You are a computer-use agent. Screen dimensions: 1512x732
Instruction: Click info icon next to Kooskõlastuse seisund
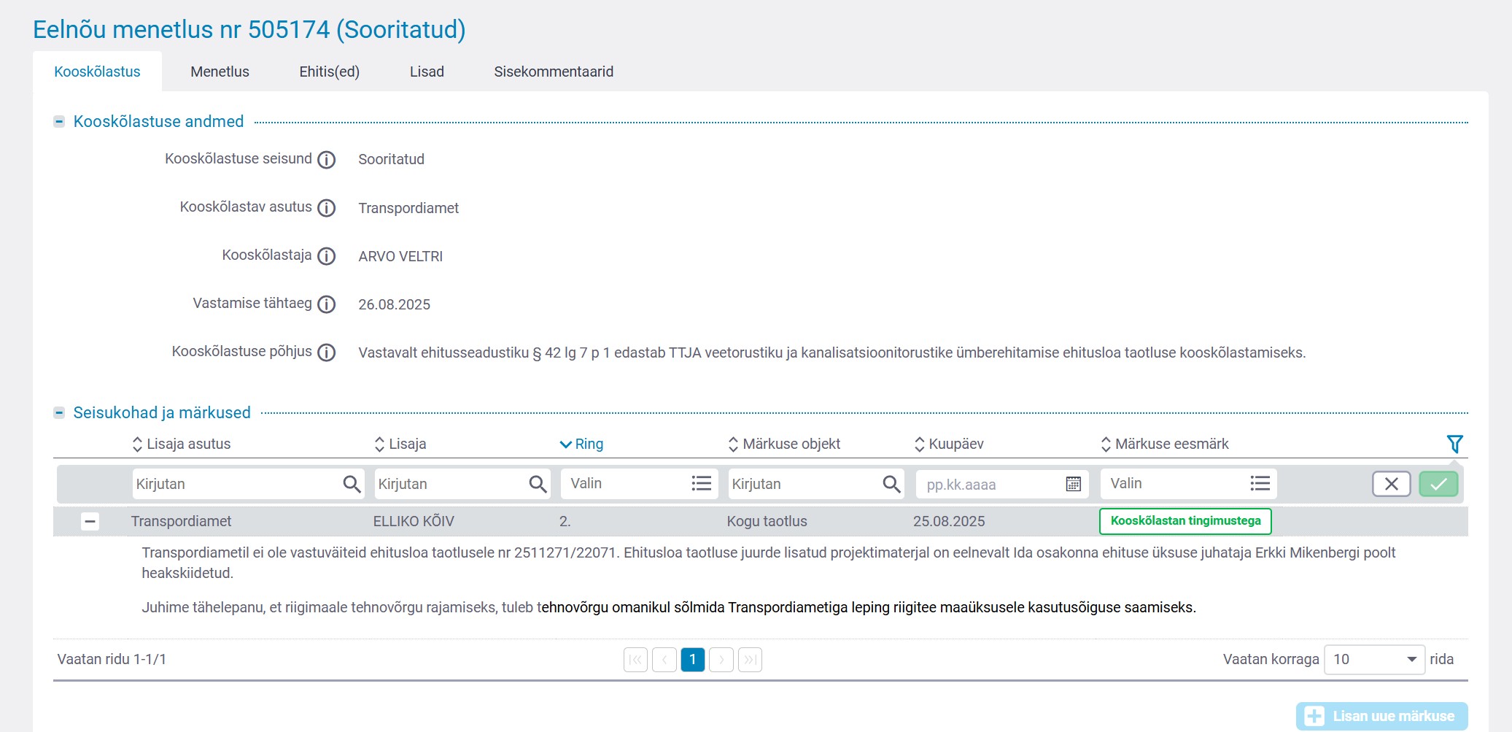coord(327,160)
